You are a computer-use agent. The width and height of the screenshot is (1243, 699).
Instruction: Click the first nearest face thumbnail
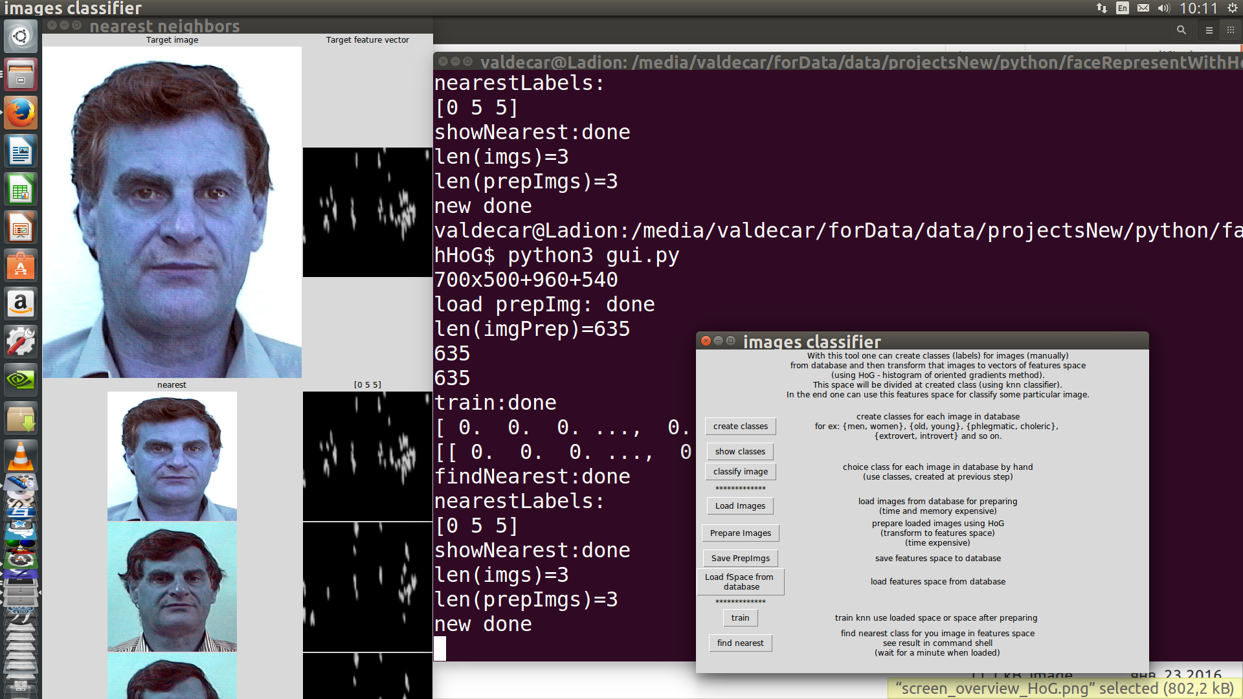[172, 456]
